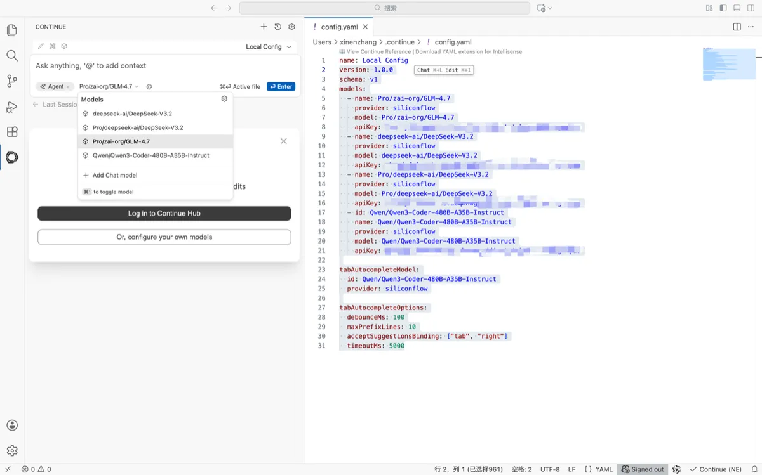Open Continue settings gear in panel header
762x475 pixels.
(x=292, y=27)
